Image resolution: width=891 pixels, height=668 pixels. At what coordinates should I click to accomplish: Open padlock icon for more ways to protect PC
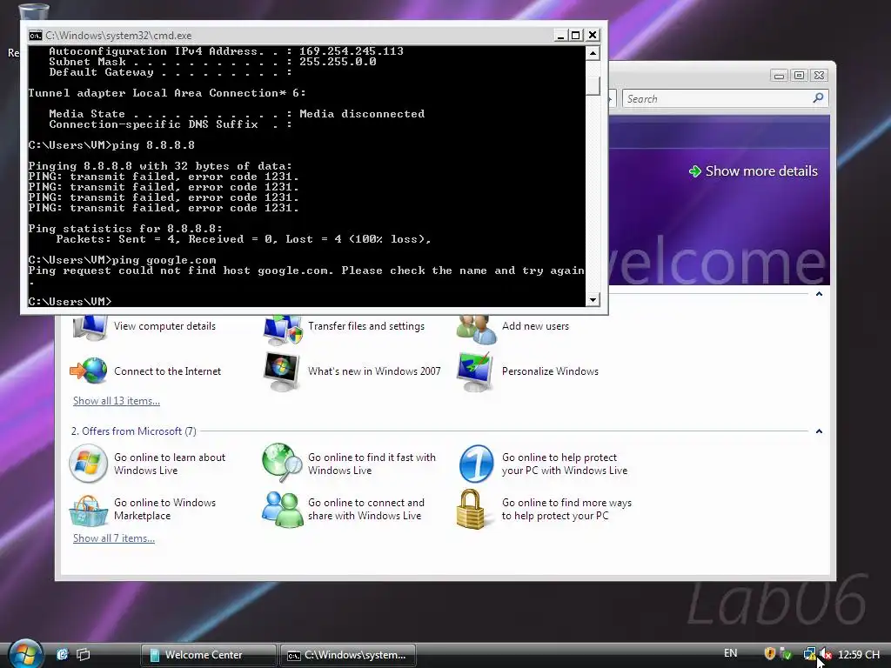471,509
